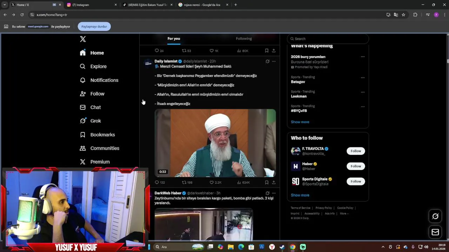Like the Daily Islamist post
Screen dimensions: 449x252
pyautogui.click(x=212, y=182)
